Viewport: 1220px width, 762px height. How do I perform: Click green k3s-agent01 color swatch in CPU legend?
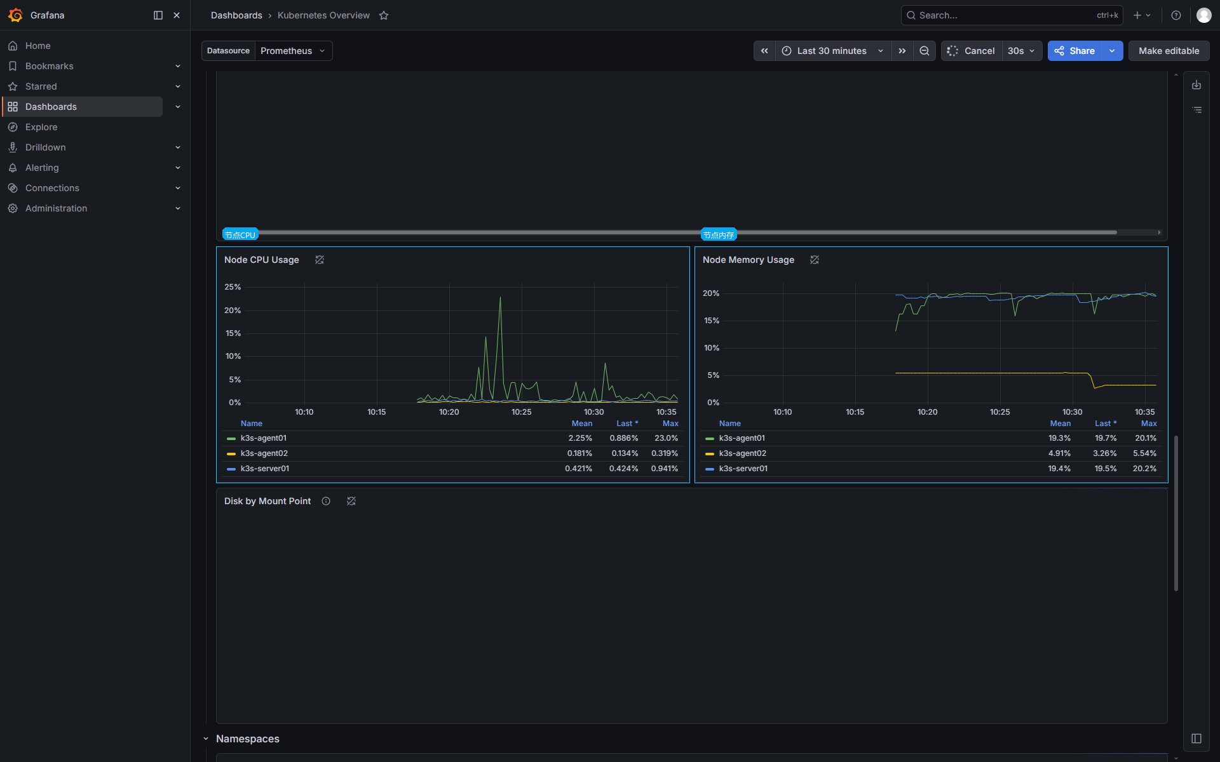pyautogui.click(x=231, y=439)
